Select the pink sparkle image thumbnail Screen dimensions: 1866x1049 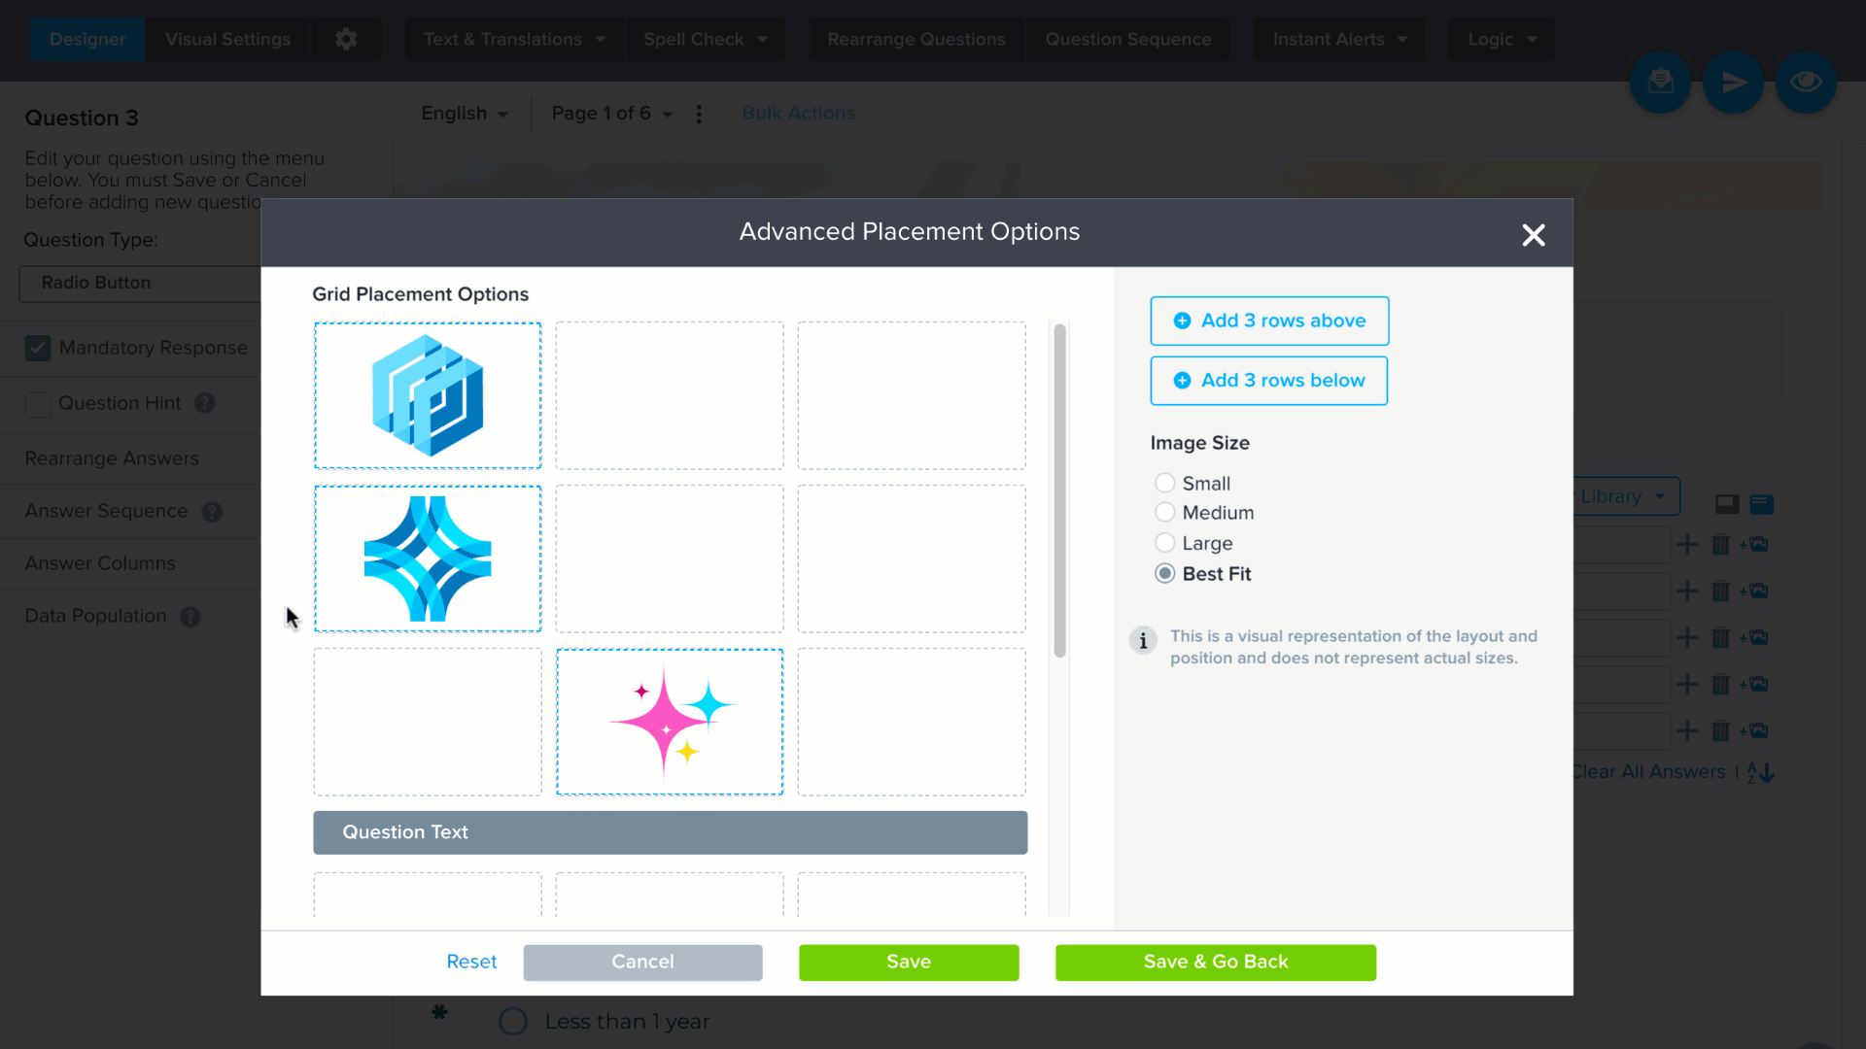point(670,722)
